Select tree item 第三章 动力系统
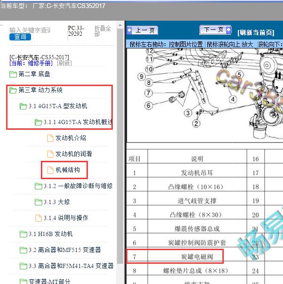The image size is (283, 284). tap(40, 90)
